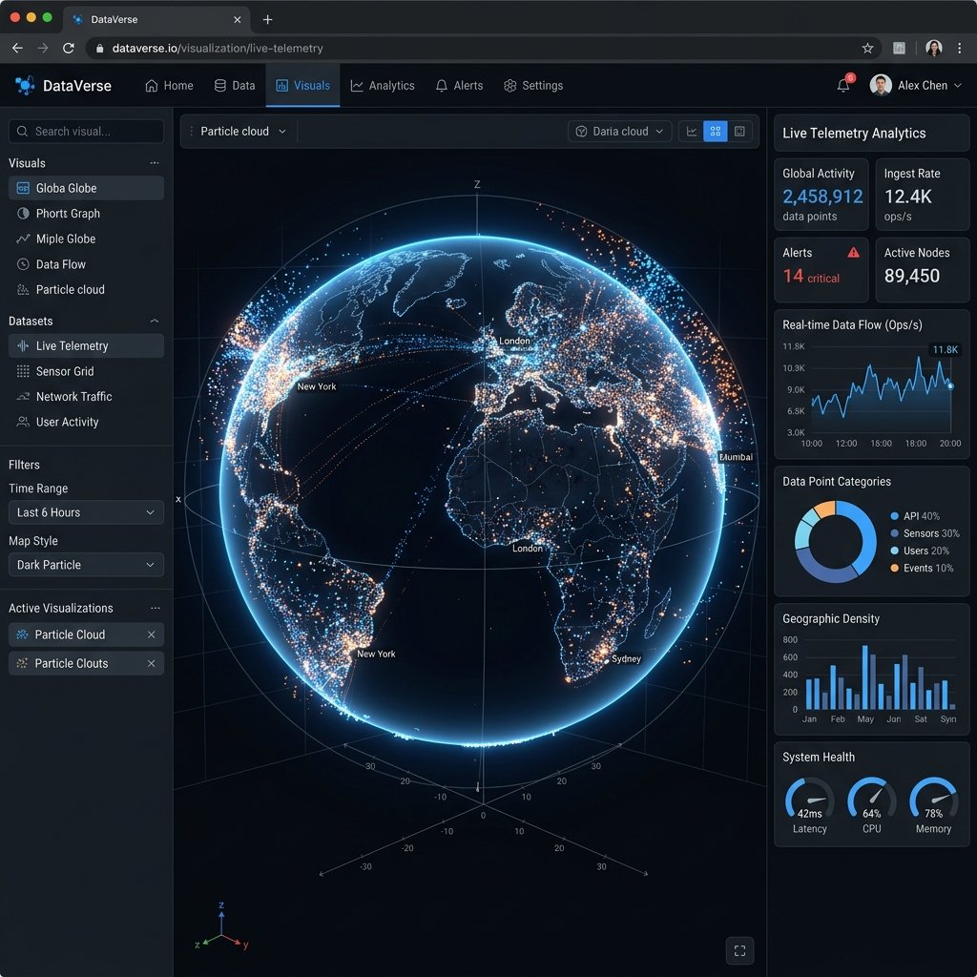Switch to line chart view mode

click(691, 132)
